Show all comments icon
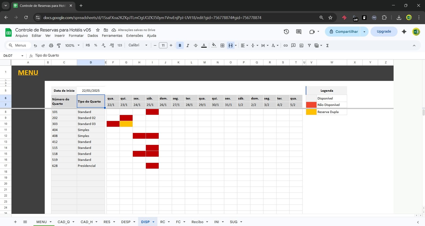The height and width of the screenshot is (226, 425). (x=299, y=32)
